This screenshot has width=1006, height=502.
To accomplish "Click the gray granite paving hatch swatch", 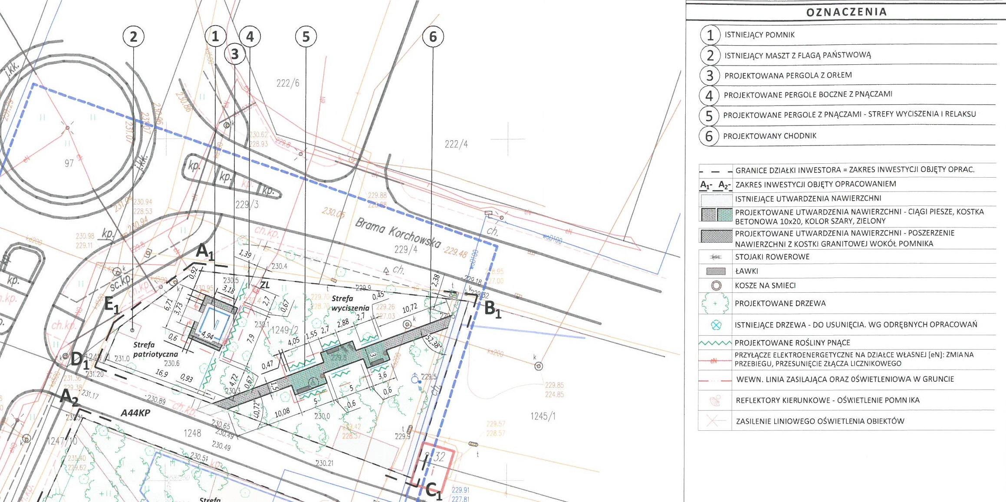I will click(716, 236).
